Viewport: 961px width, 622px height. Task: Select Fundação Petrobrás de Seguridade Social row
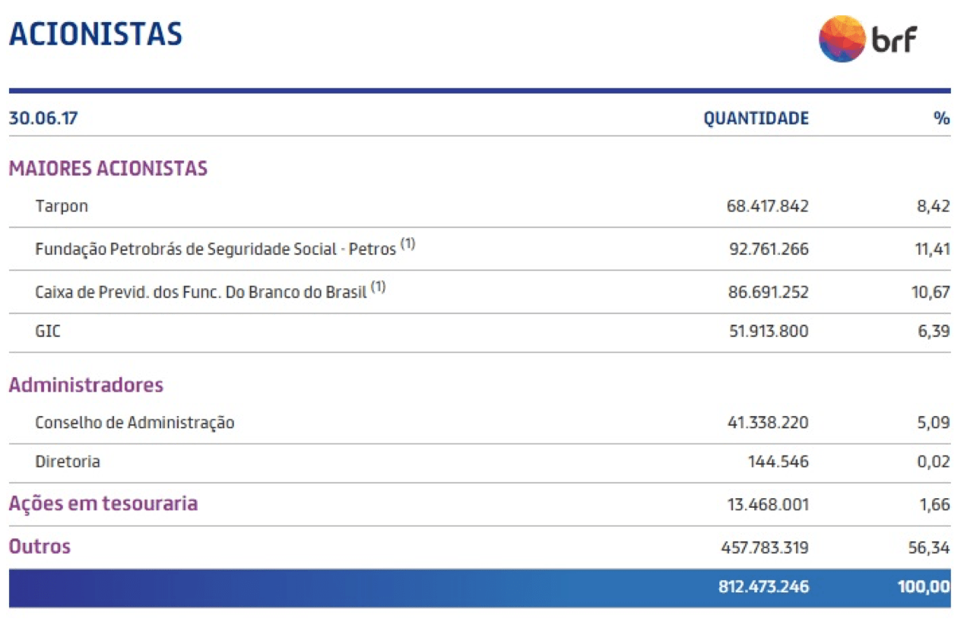point(480,249)
